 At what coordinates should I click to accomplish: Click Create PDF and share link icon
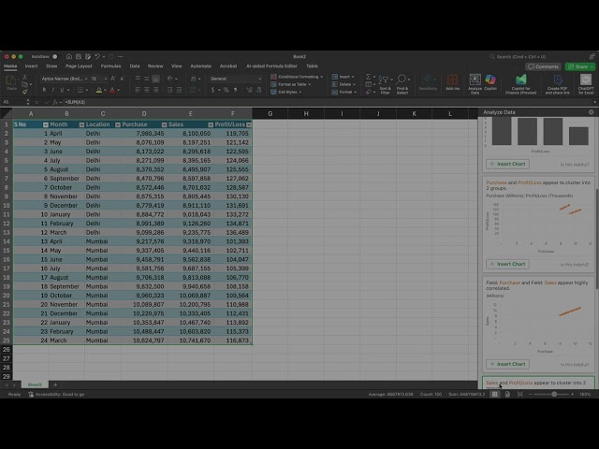click(558, 84)
